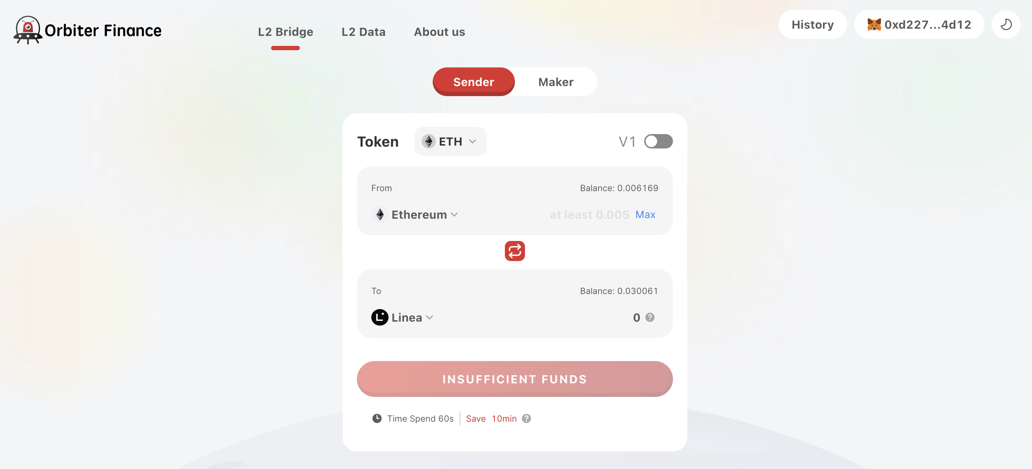Screen dimensions: 1032x469
Task: Toggle the V1 switch on
Action: click(x=658, y=141)
